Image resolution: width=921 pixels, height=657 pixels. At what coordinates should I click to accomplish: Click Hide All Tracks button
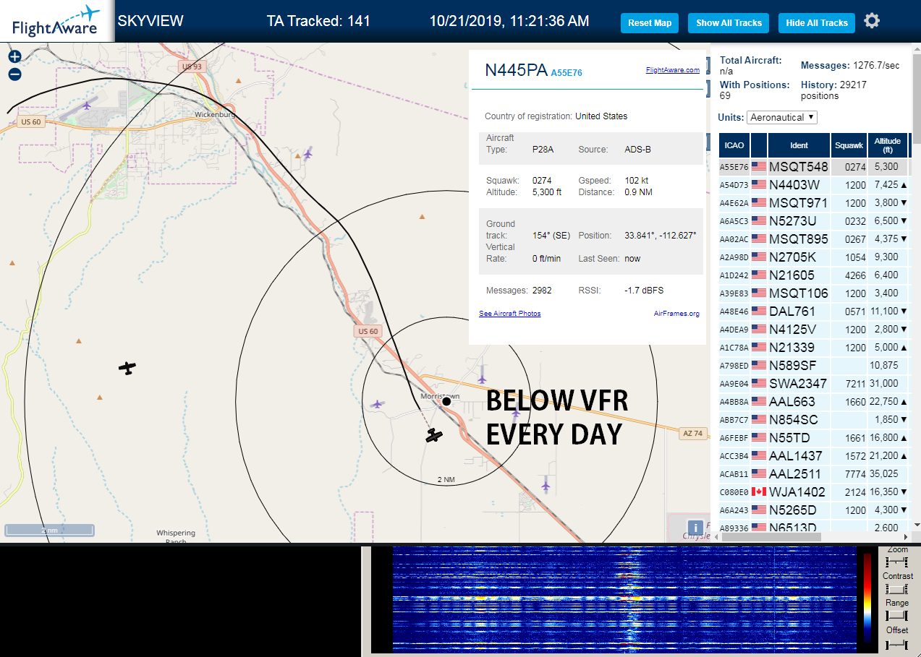817,23
